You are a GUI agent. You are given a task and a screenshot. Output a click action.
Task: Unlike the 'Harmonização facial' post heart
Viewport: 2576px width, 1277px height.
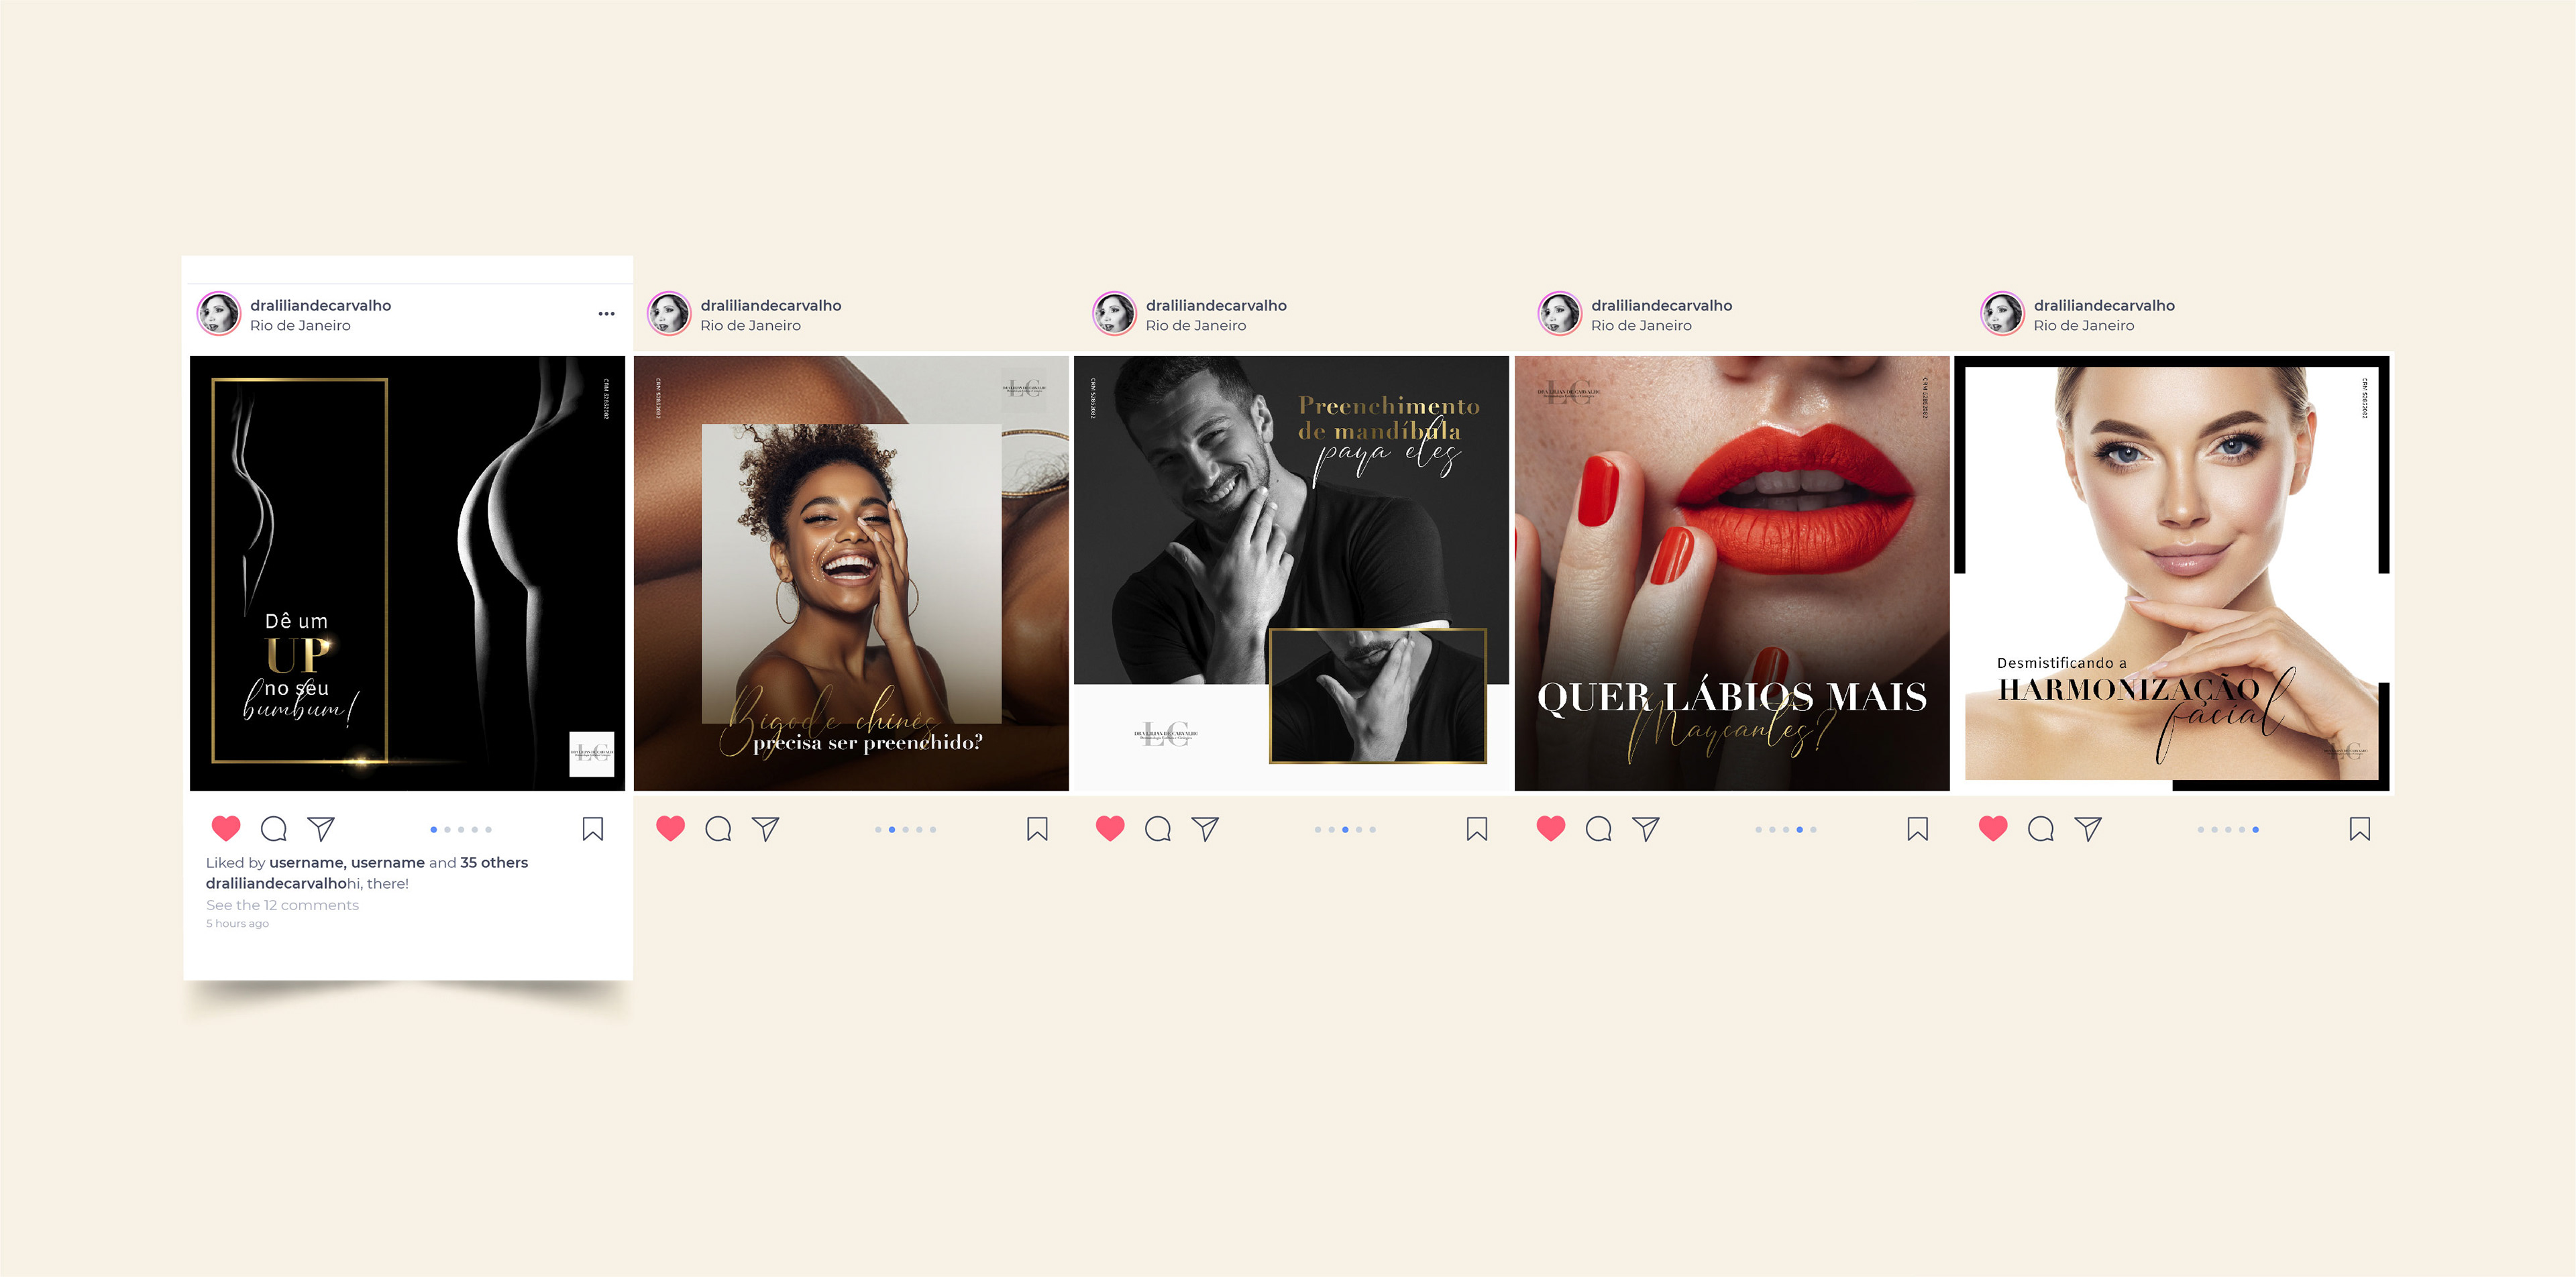coord(1993,828)
